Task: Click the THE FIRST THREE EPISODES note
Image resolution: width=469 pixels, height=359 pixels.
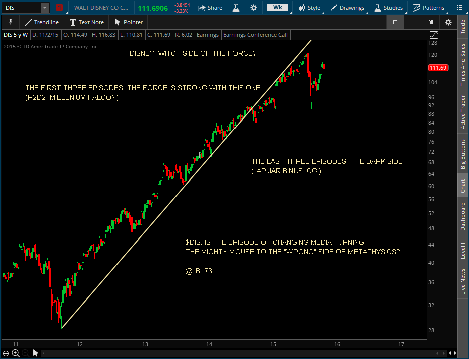Action: point(143,92)
